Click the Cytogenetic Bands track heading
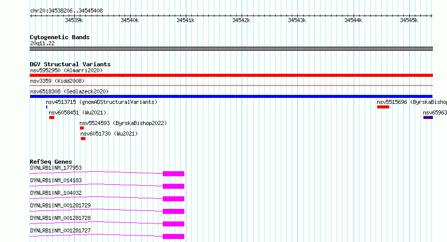Viewport: 447px width, 242px height. 60,37
